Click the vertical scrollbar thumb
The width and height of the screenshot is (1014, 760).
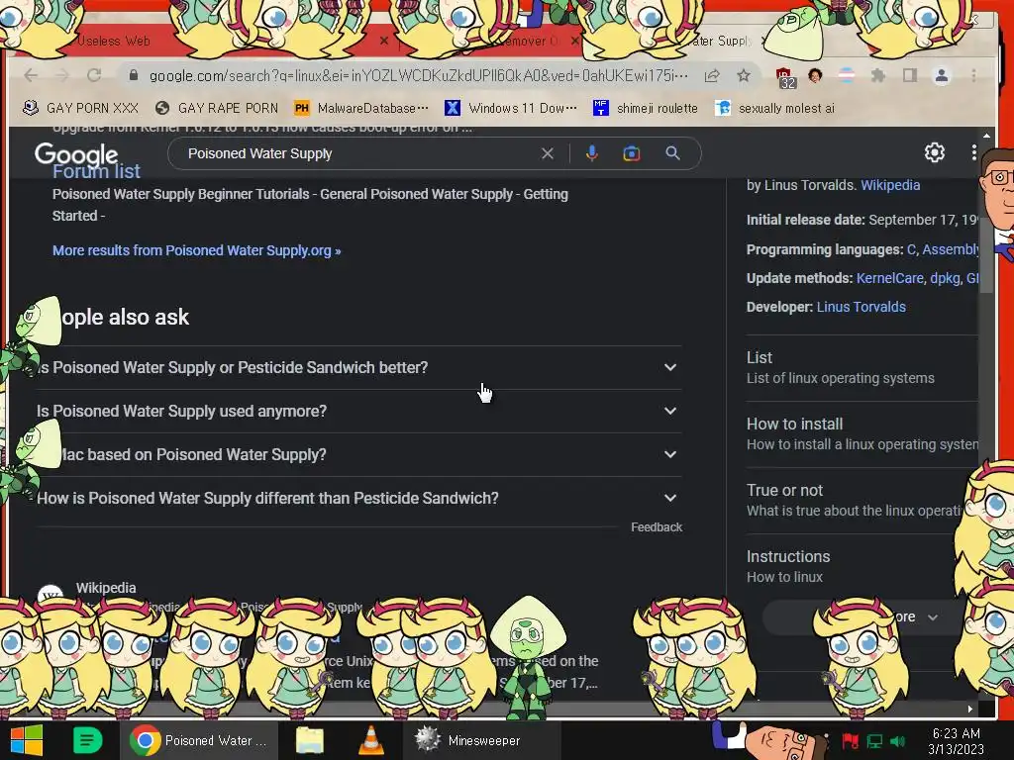point(986,255)
